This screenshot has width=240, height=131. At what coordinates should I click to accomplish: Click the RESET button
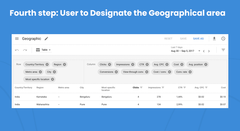168,39
